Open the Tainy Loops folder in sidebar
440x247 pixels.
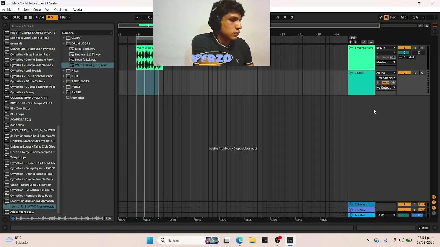coord(18,157)
